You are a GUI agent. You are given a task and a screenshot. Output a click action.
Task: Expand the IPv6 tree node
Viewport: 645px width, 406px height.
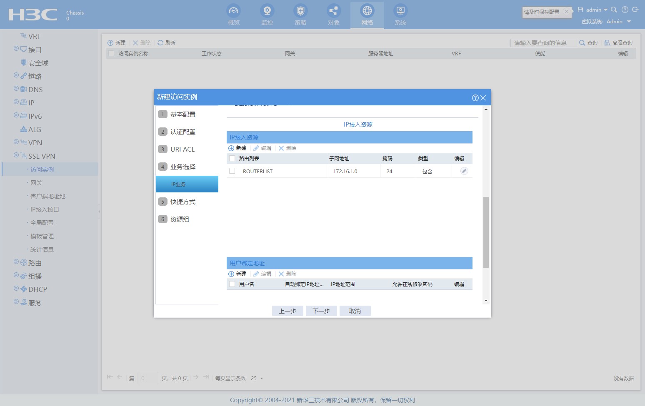[x=16, y=115]
